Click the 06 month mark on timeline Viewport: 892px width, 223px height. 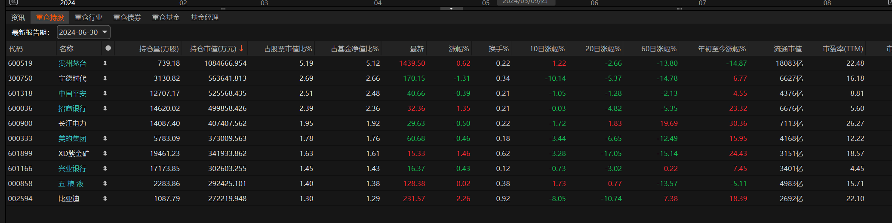(x=594, y=3)
